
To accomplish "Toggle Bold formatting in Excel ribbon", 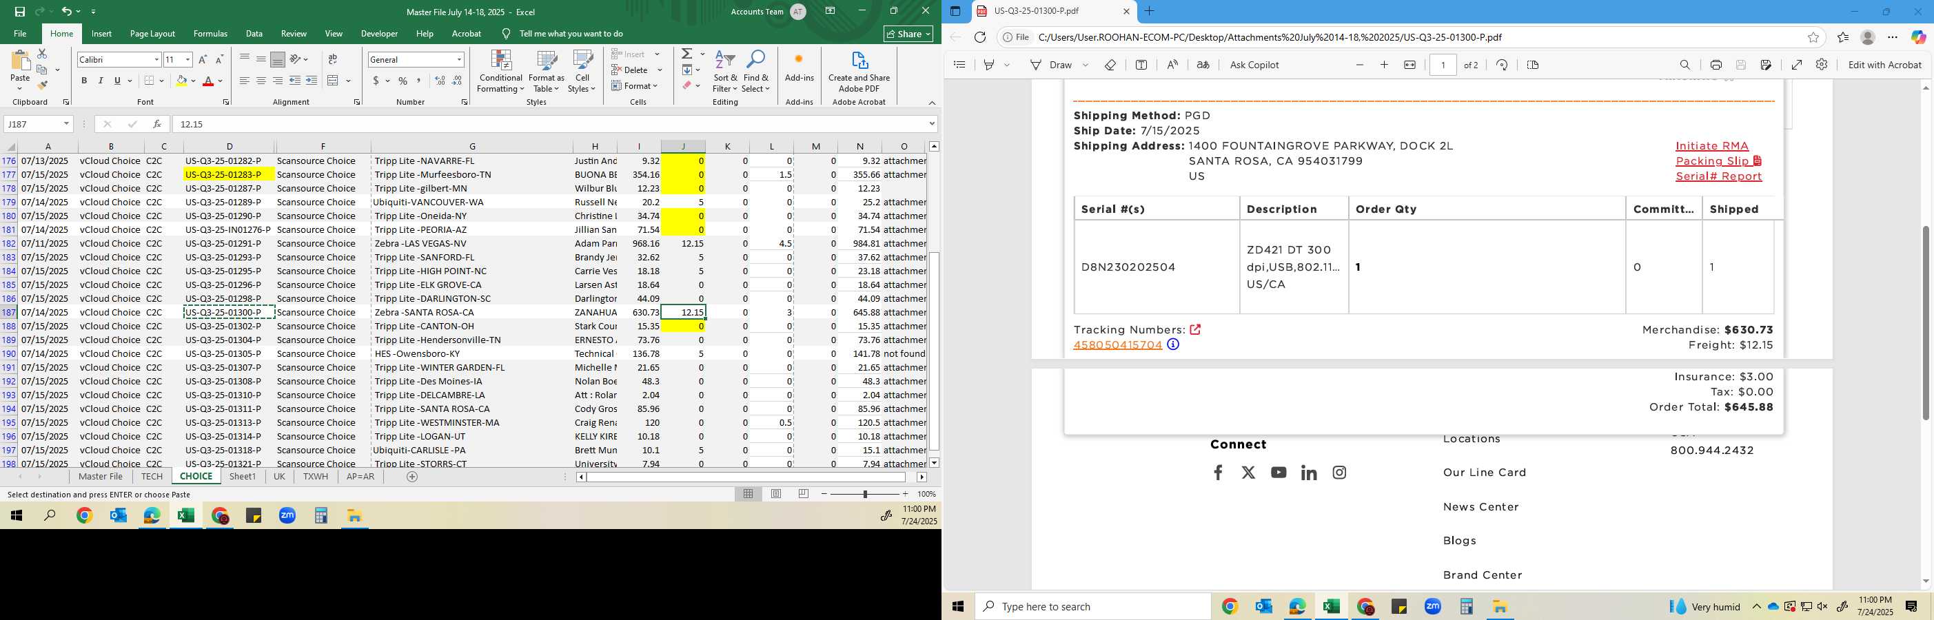I will coord(84,81).
